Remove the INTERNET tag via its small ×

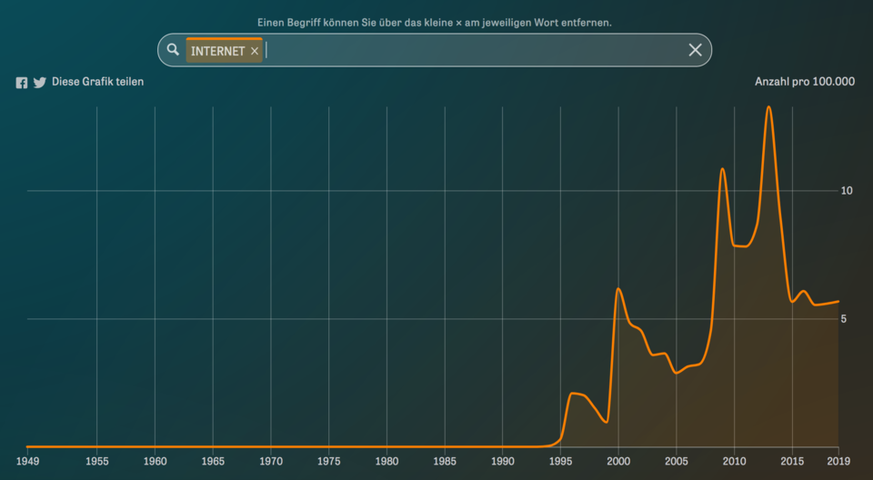click(x=255, y=52)
